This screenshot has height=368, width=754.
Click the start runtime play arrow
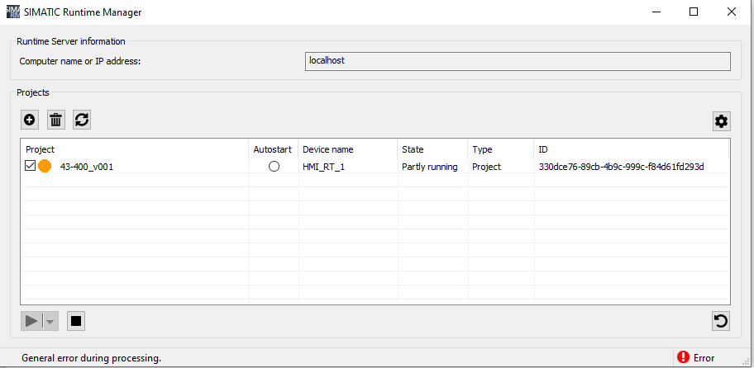(x=32, y=321)
